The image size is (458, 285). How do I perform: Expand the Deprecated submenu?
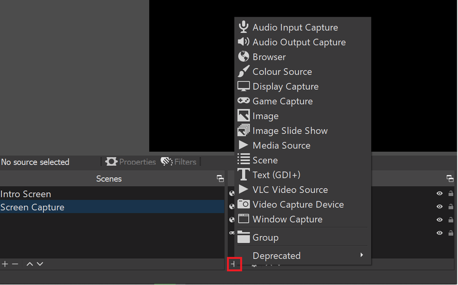click(x=303, y=256)
